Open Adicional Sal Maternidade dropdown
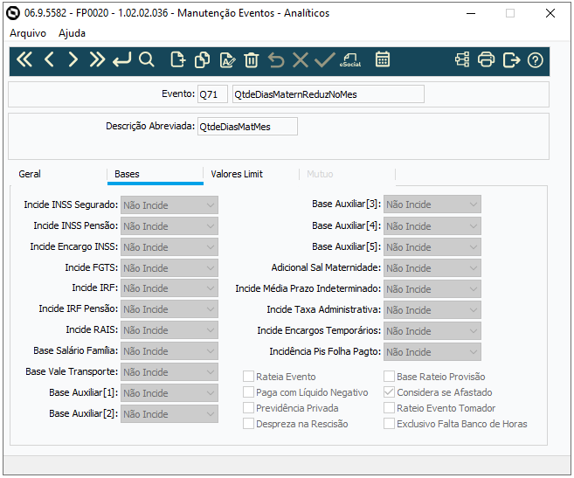The width and height of the screenshot is (574, 478). [x=432, y=268]
